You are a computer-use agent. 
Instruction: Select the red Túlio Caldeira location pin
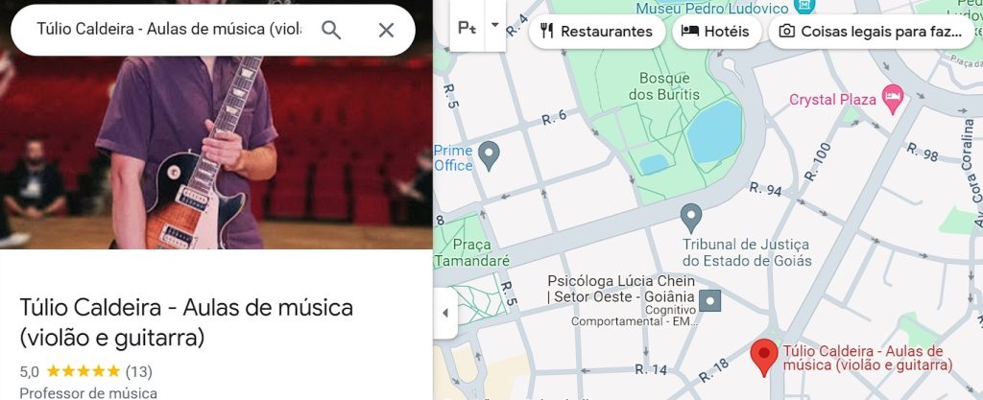[764, 357]
